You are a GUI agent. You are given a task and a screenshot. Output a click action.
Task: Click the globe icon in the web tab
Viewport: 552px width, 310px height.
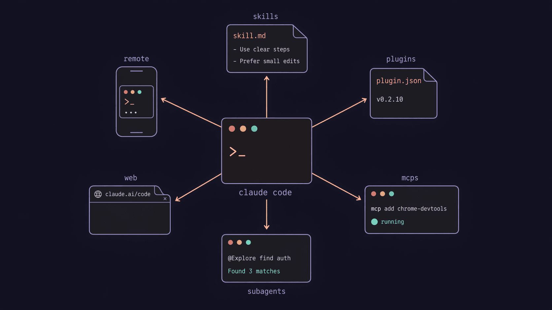[98, 194]
